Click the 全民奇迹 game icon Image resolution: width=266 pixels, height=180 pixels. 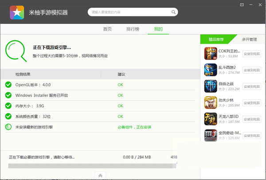click(x=211, y=135)
